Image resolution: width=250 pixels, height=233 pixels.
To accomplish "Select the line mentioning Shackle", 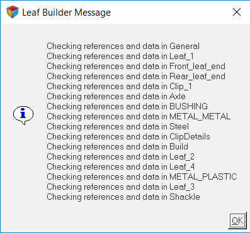I will click(123, 197).
